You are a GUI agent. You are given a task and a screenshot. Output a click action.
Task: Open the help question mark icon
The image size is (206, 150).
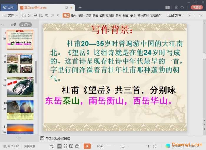tap(189, 15)
